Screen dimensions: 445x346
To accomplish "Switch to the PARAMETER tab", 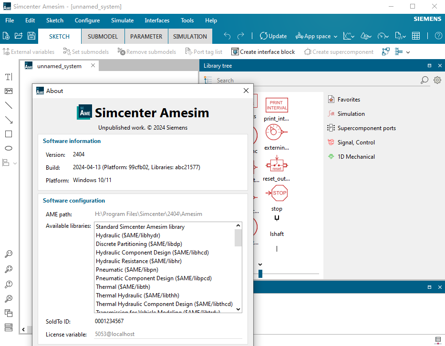I will [146, 36].
